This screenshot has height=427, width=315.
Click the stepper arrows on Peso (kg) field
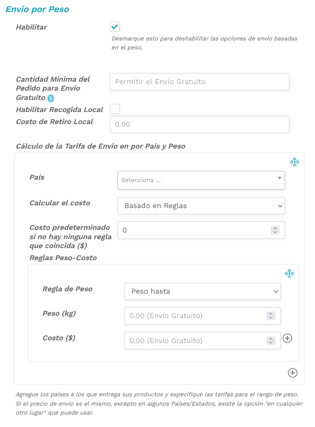271,316
